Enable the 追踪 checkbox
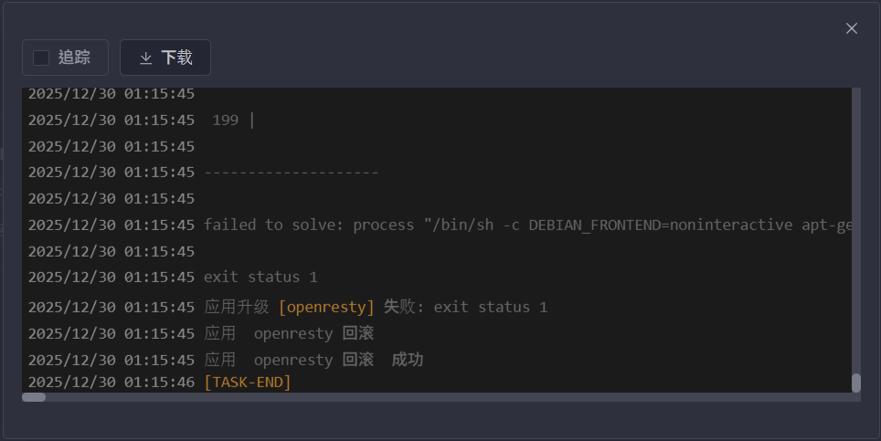Image resolution: width=881 pixels, height=441 pixels. 41,58
